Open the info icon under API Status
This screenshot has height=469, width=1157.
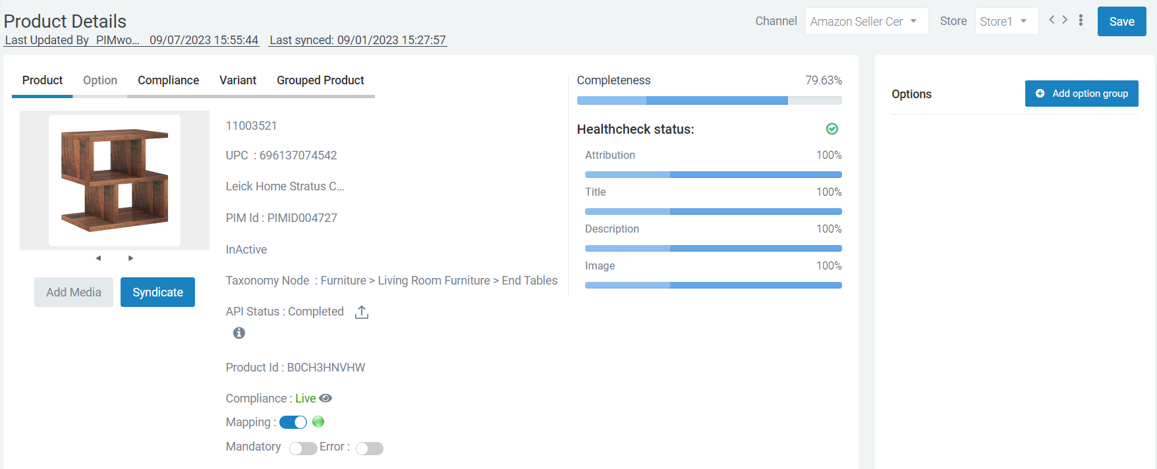coord(239,333)
